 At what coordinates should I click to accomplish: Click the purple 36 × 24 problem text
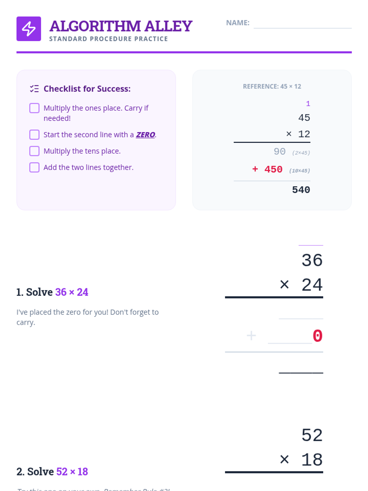click(72, 292)
